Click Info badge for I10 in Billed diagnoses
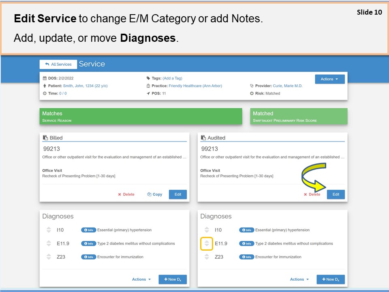This screenshot has height=292, width=389. (88, 230)
